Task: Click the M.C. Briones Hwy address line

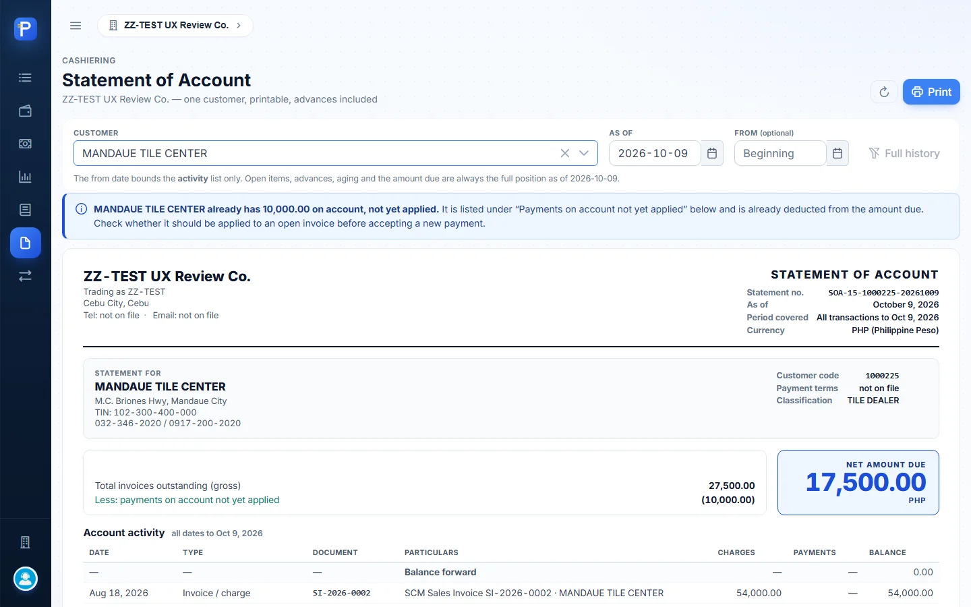Action: [160, 401]
